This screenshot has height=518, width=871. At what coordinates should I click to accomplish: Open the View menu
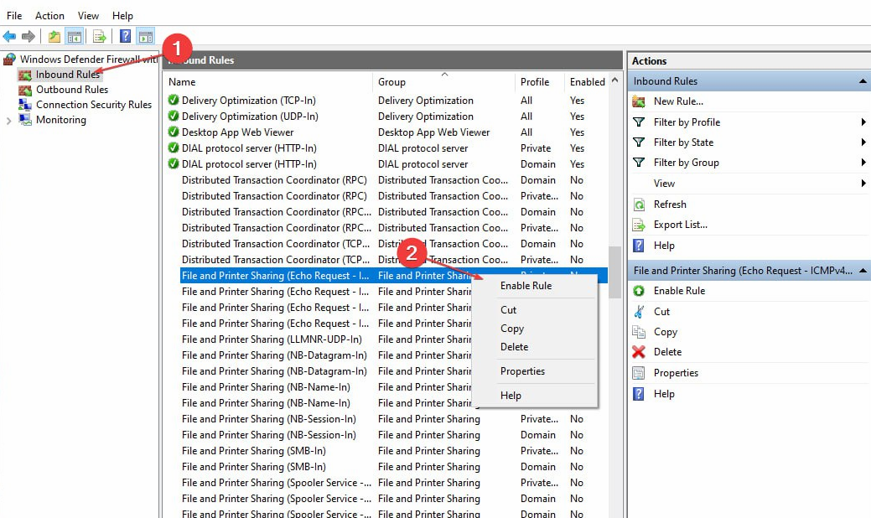coord(88,16)
